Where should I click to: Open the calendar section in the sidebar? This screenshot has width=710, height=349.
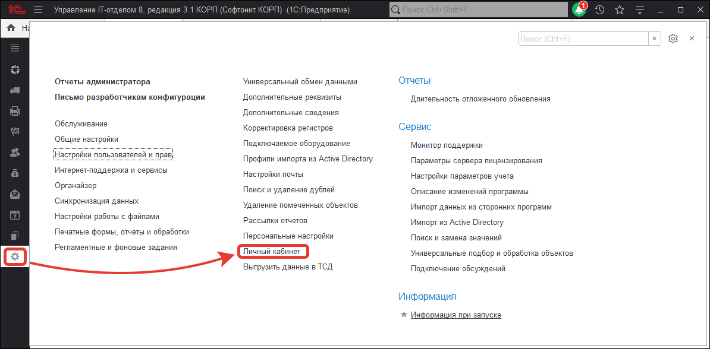click(15, 214)
